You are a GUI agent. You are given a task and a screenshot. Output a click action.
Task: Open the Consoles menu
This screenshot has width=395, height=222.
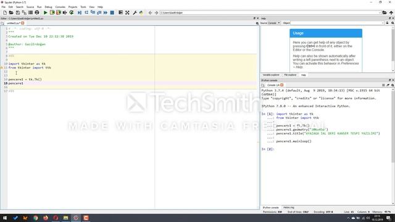coord(60,7)
